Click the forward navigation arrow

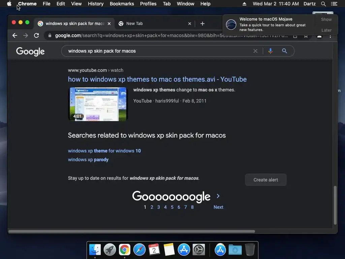point(26,35)
